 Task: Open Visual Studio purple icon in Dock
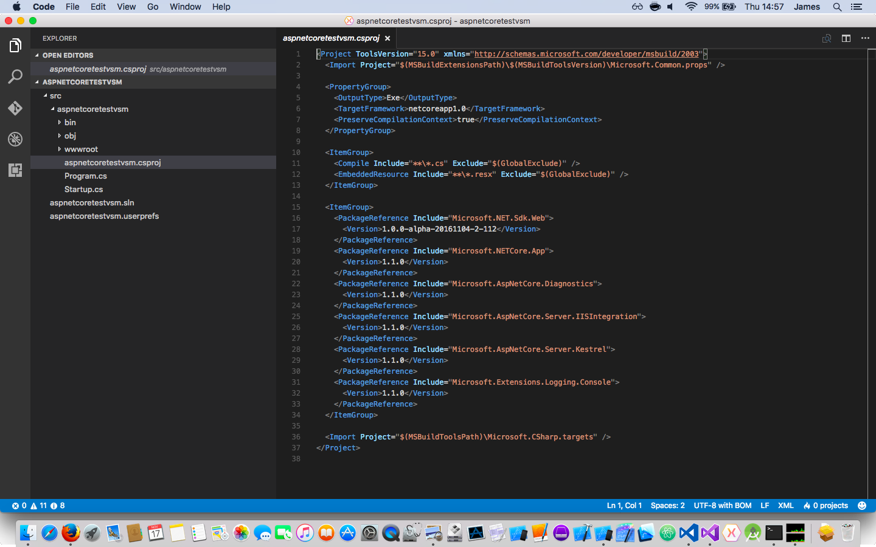[710, 533]
